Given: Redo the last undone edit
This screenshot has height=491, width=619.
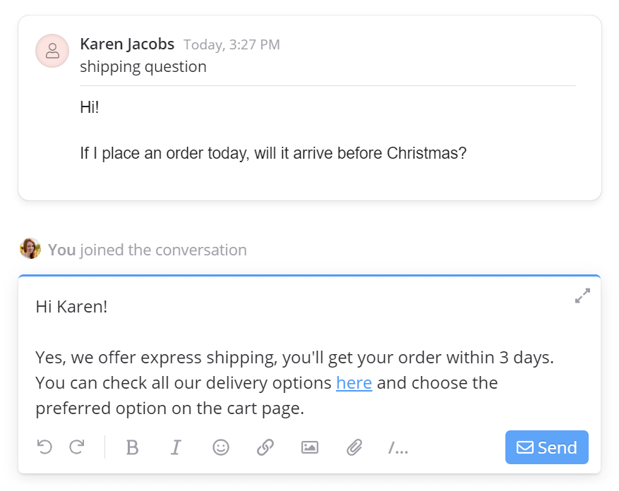Looking at the screenshot, I should (x=77, y=447).
